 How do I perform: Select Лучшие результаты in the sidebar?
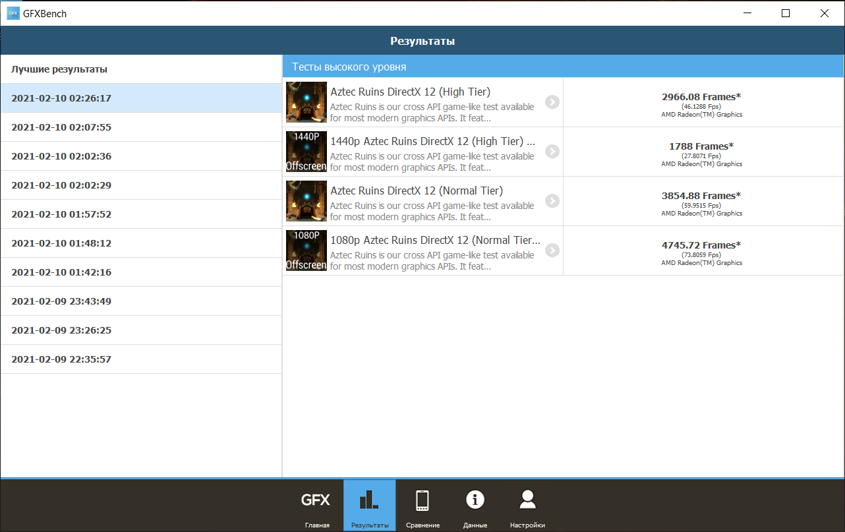coord(141,69)
